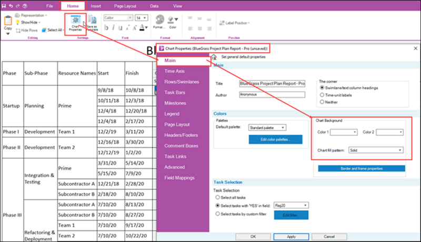Click the Show/Hide lightbulb option
The width and height of the screenshot is (421, 242).
click(x=28, y=22)
